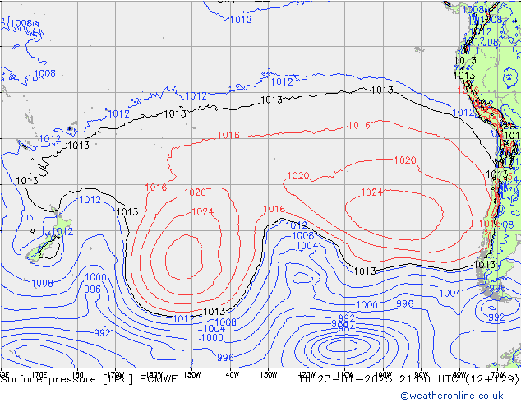Viewport: 521px width, 403px height.
Task: Click the 120W longitude axis label
Action: click(x=307, y=374)
